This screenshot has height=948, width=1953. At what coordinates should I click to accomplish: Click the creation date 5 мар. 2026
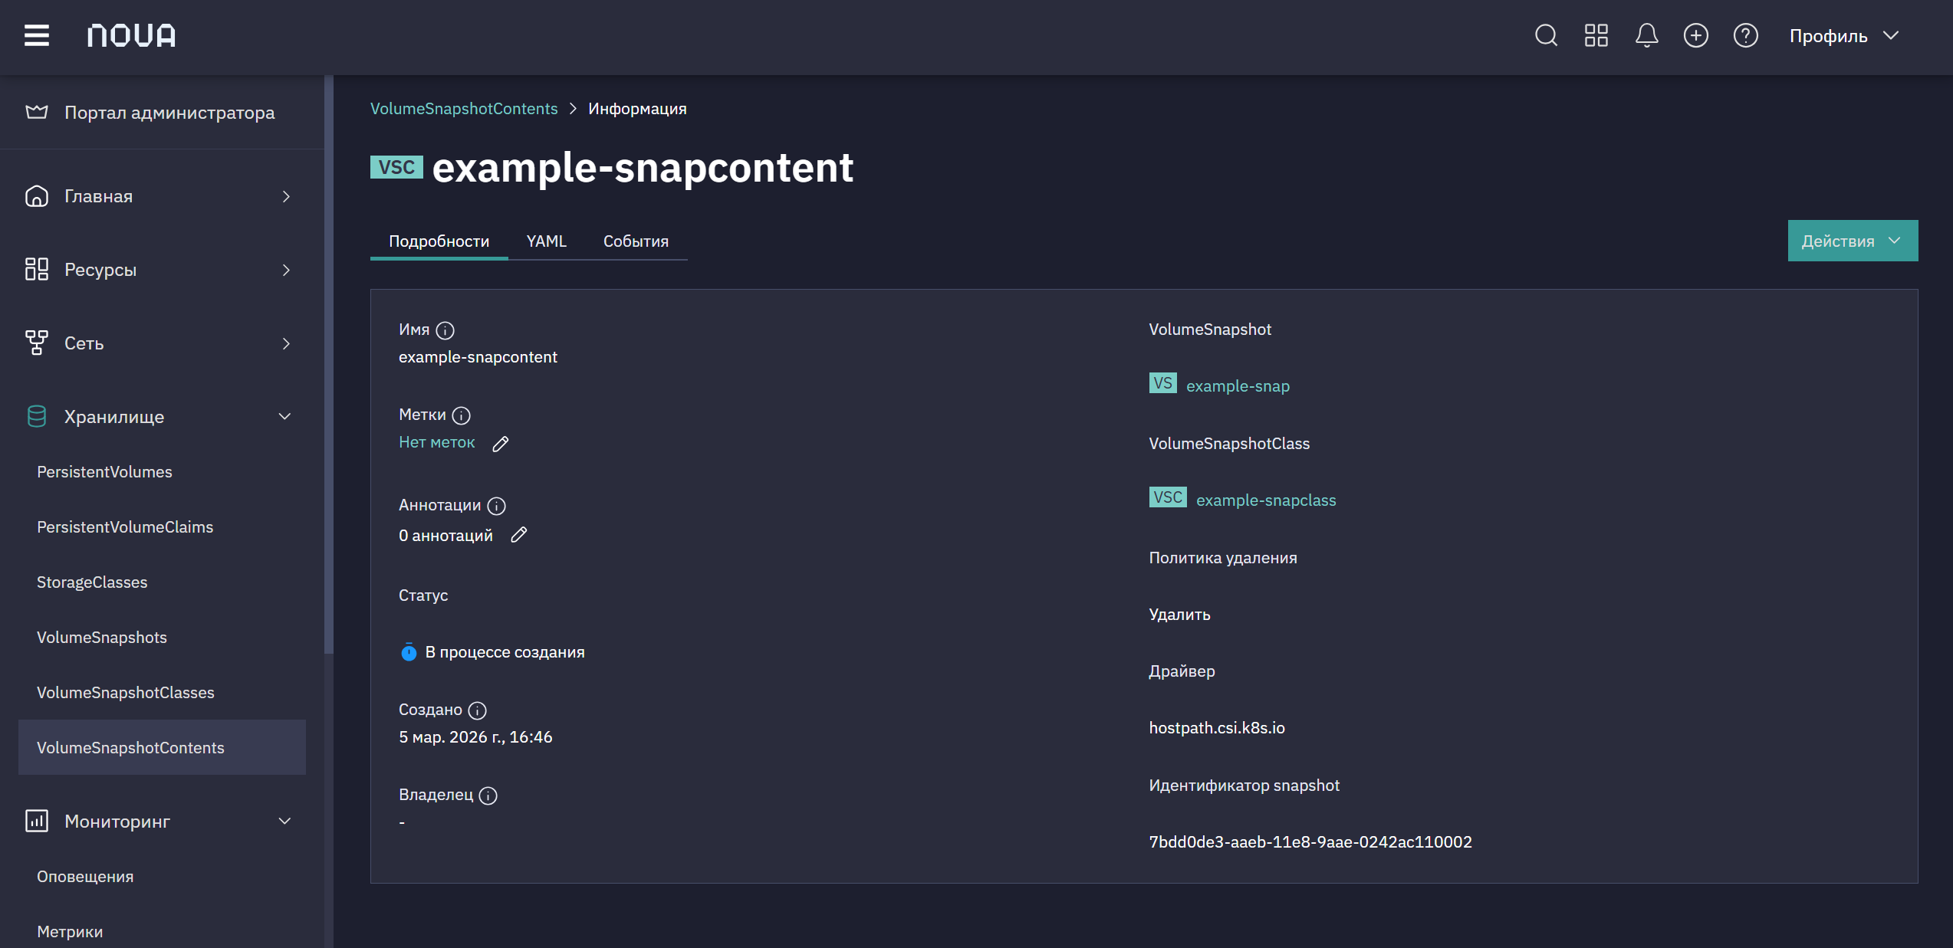pos(475,737)
